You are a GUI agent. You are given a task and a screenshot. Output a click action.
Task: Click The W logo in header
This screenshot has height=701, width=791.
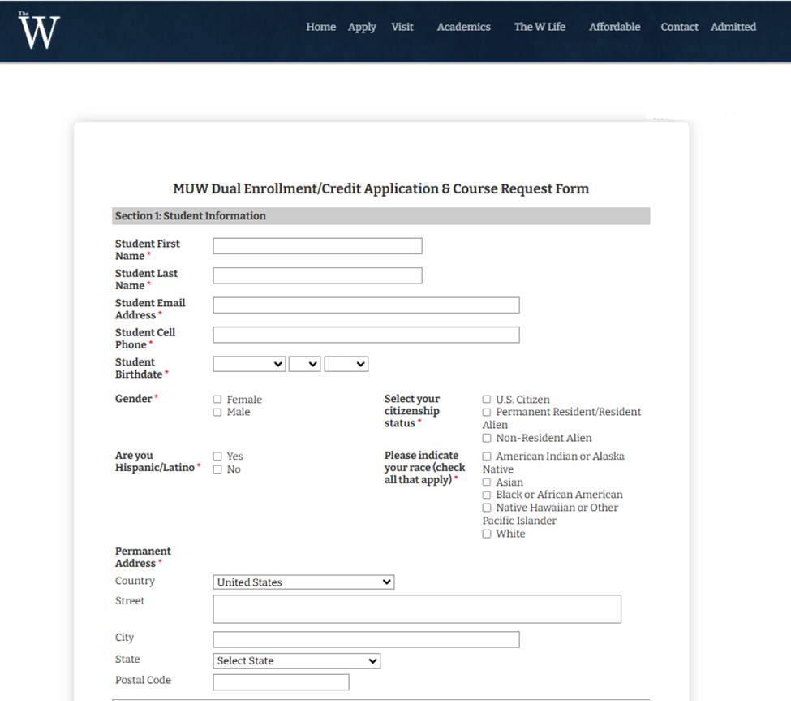[39, 30]
